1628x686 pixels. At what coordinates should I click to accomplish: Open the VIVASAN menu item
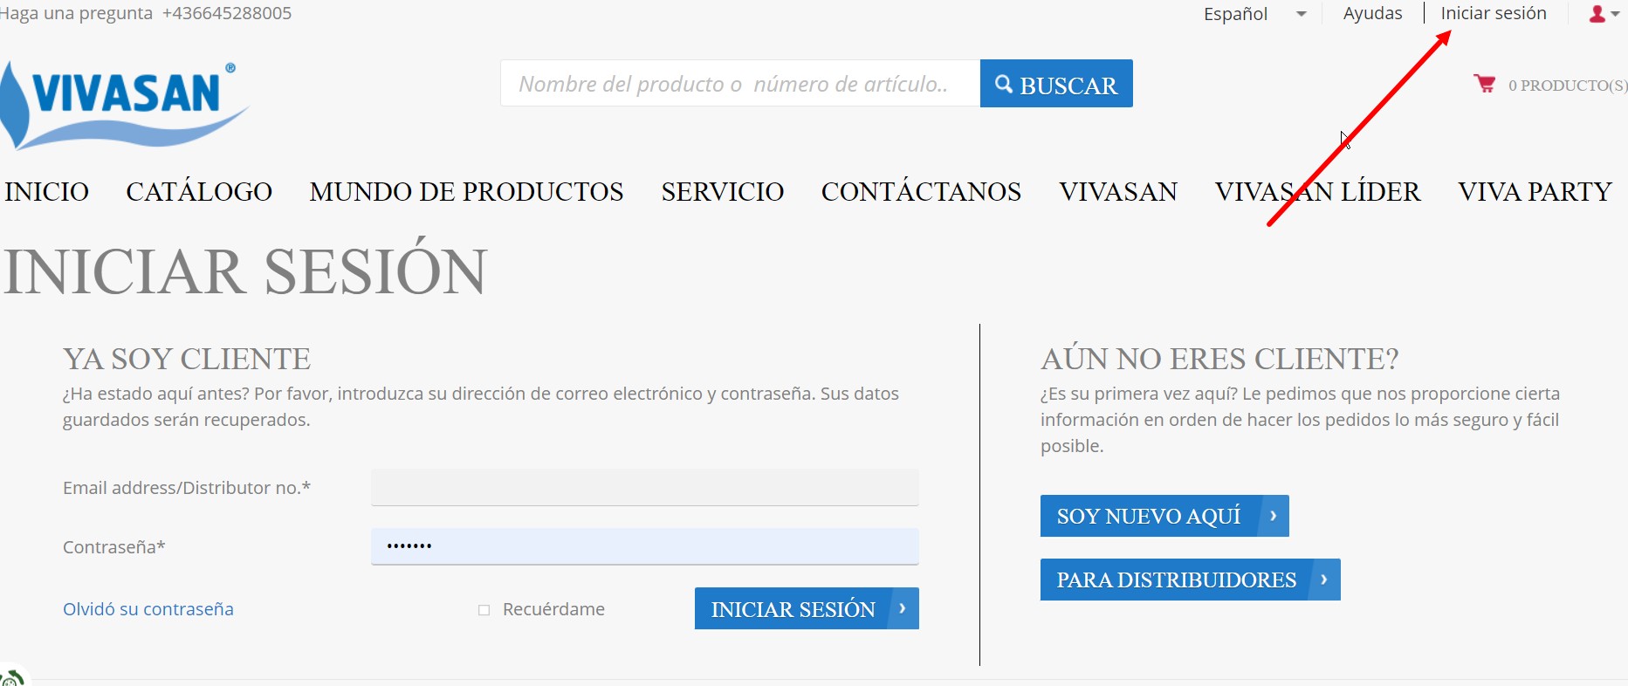1118,192
